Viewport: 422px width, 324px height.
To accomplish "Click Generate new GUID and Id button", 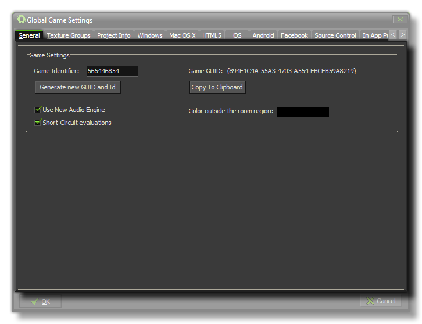I will (78, 87).
